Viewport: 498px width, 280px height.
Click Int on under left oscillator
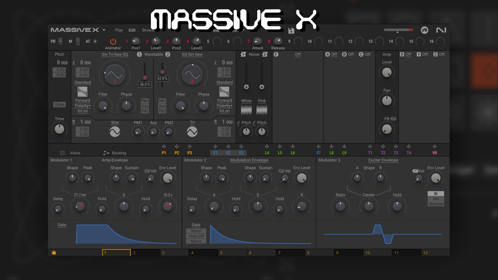coord(82,111)
